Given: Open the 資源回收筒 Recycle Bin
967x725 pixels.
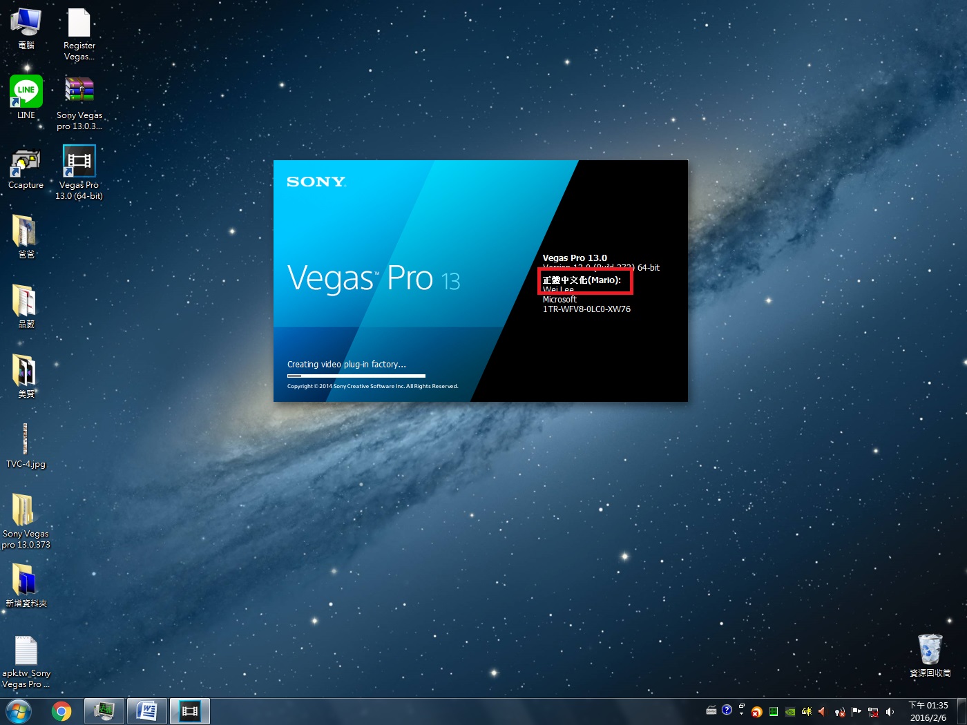Looking at the screenshot, I should pyautogui.click(x=930, y=656).
